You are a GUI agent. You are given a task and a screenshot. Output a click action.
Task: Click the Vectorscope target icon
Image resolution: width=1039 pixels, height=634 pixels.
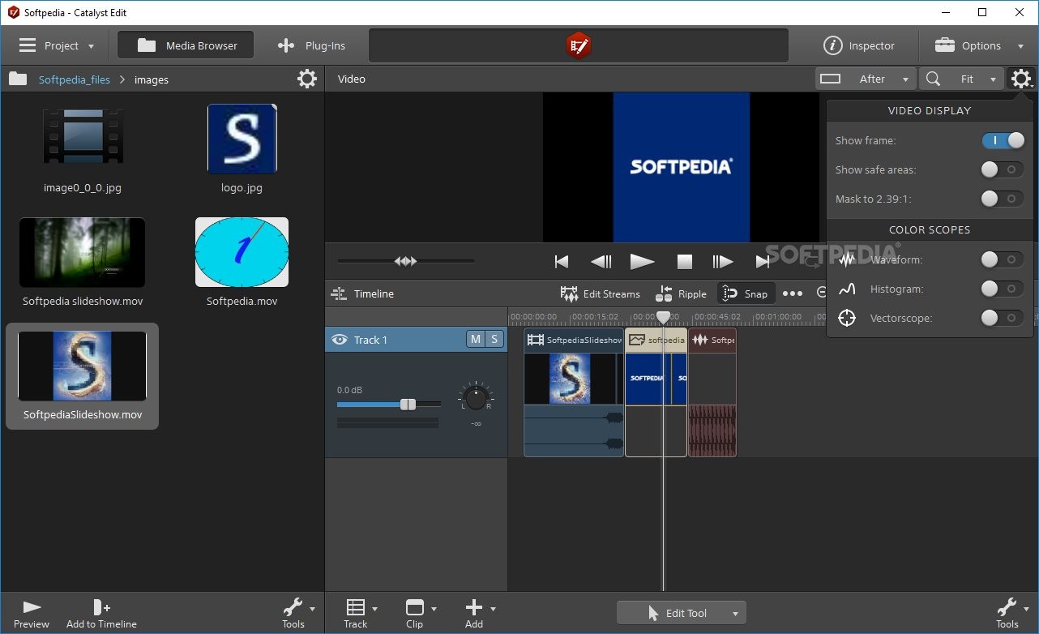[847, 318]
